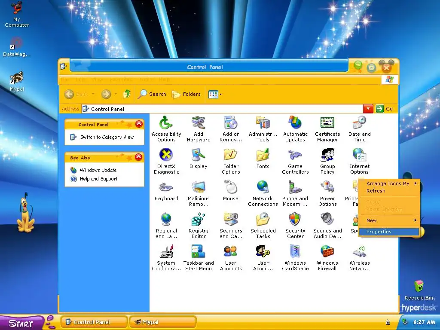This screenshot has height=330, width=440.
Task: Open Help and Support link
Action: click(x=98, y=179)
